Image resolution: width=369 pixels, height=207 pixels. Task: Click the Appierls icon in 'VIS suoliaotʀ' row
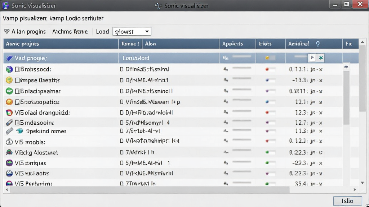226,174
